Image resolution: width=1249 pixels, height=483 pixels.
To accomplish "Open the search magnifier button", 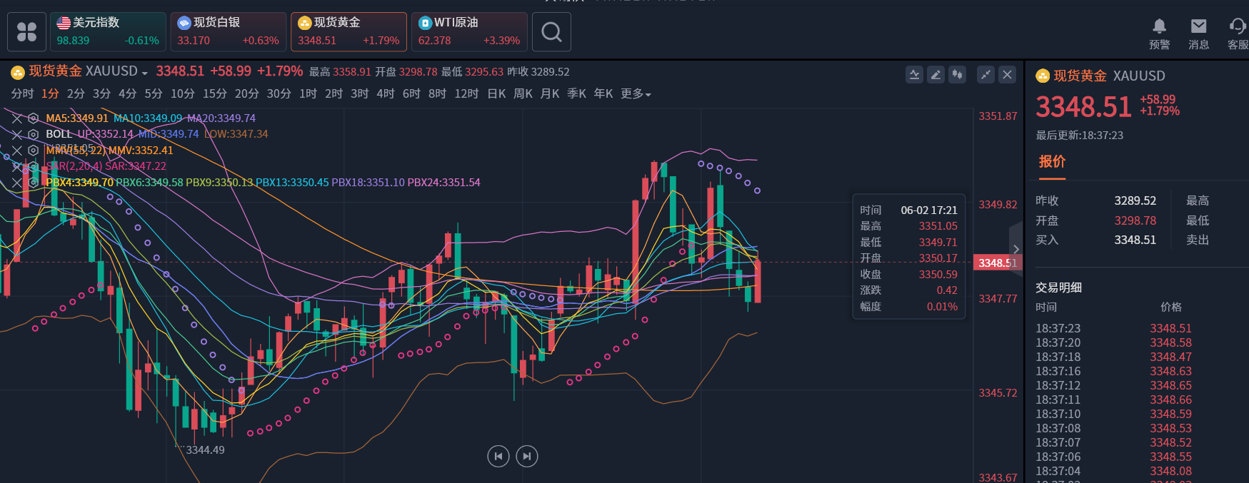I will tap(551, 31).
